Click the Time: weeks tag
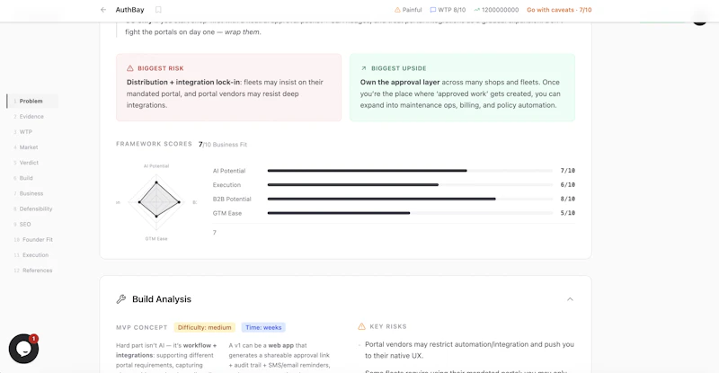Viewport: 719px width, 373px height. (x=263, y=327)
